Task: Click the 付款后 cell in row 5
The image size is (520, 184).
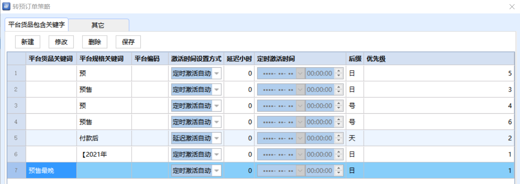Action: tap(104, 138)
